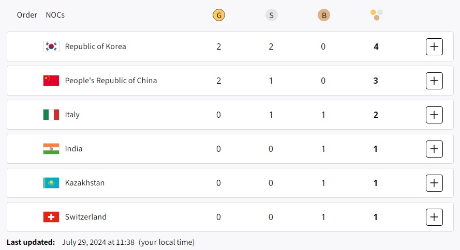
Task: Click the Kazakhstan country name
Action: pos(85,183)
